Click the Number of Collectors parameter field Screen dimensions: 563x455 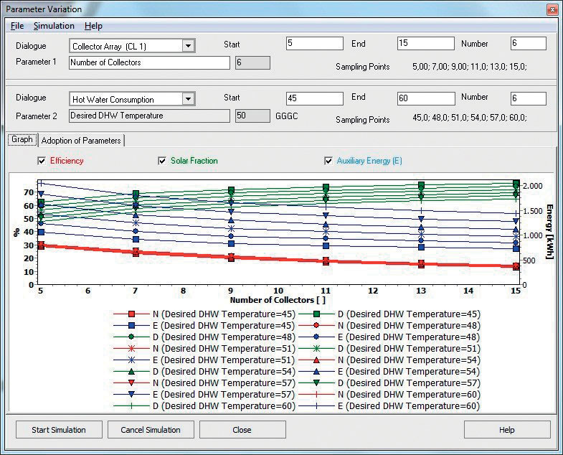pos(149,63)
